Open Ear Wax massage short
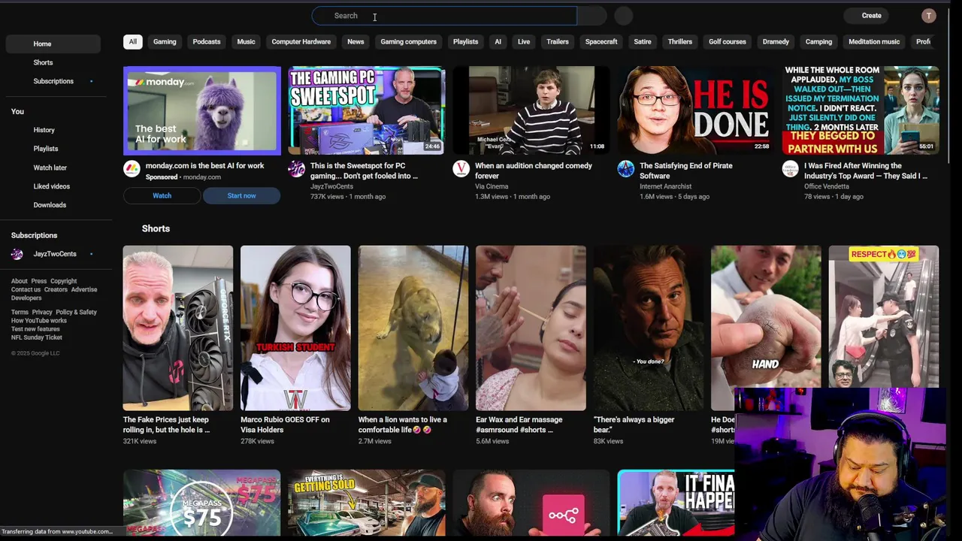 click(531, 328)
